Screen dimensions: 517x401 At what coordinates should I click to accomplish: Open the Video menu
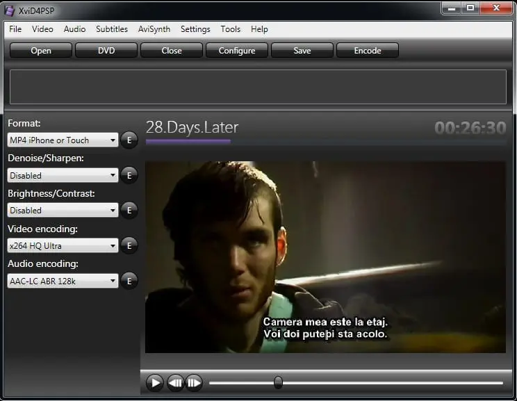click(42, 29)
